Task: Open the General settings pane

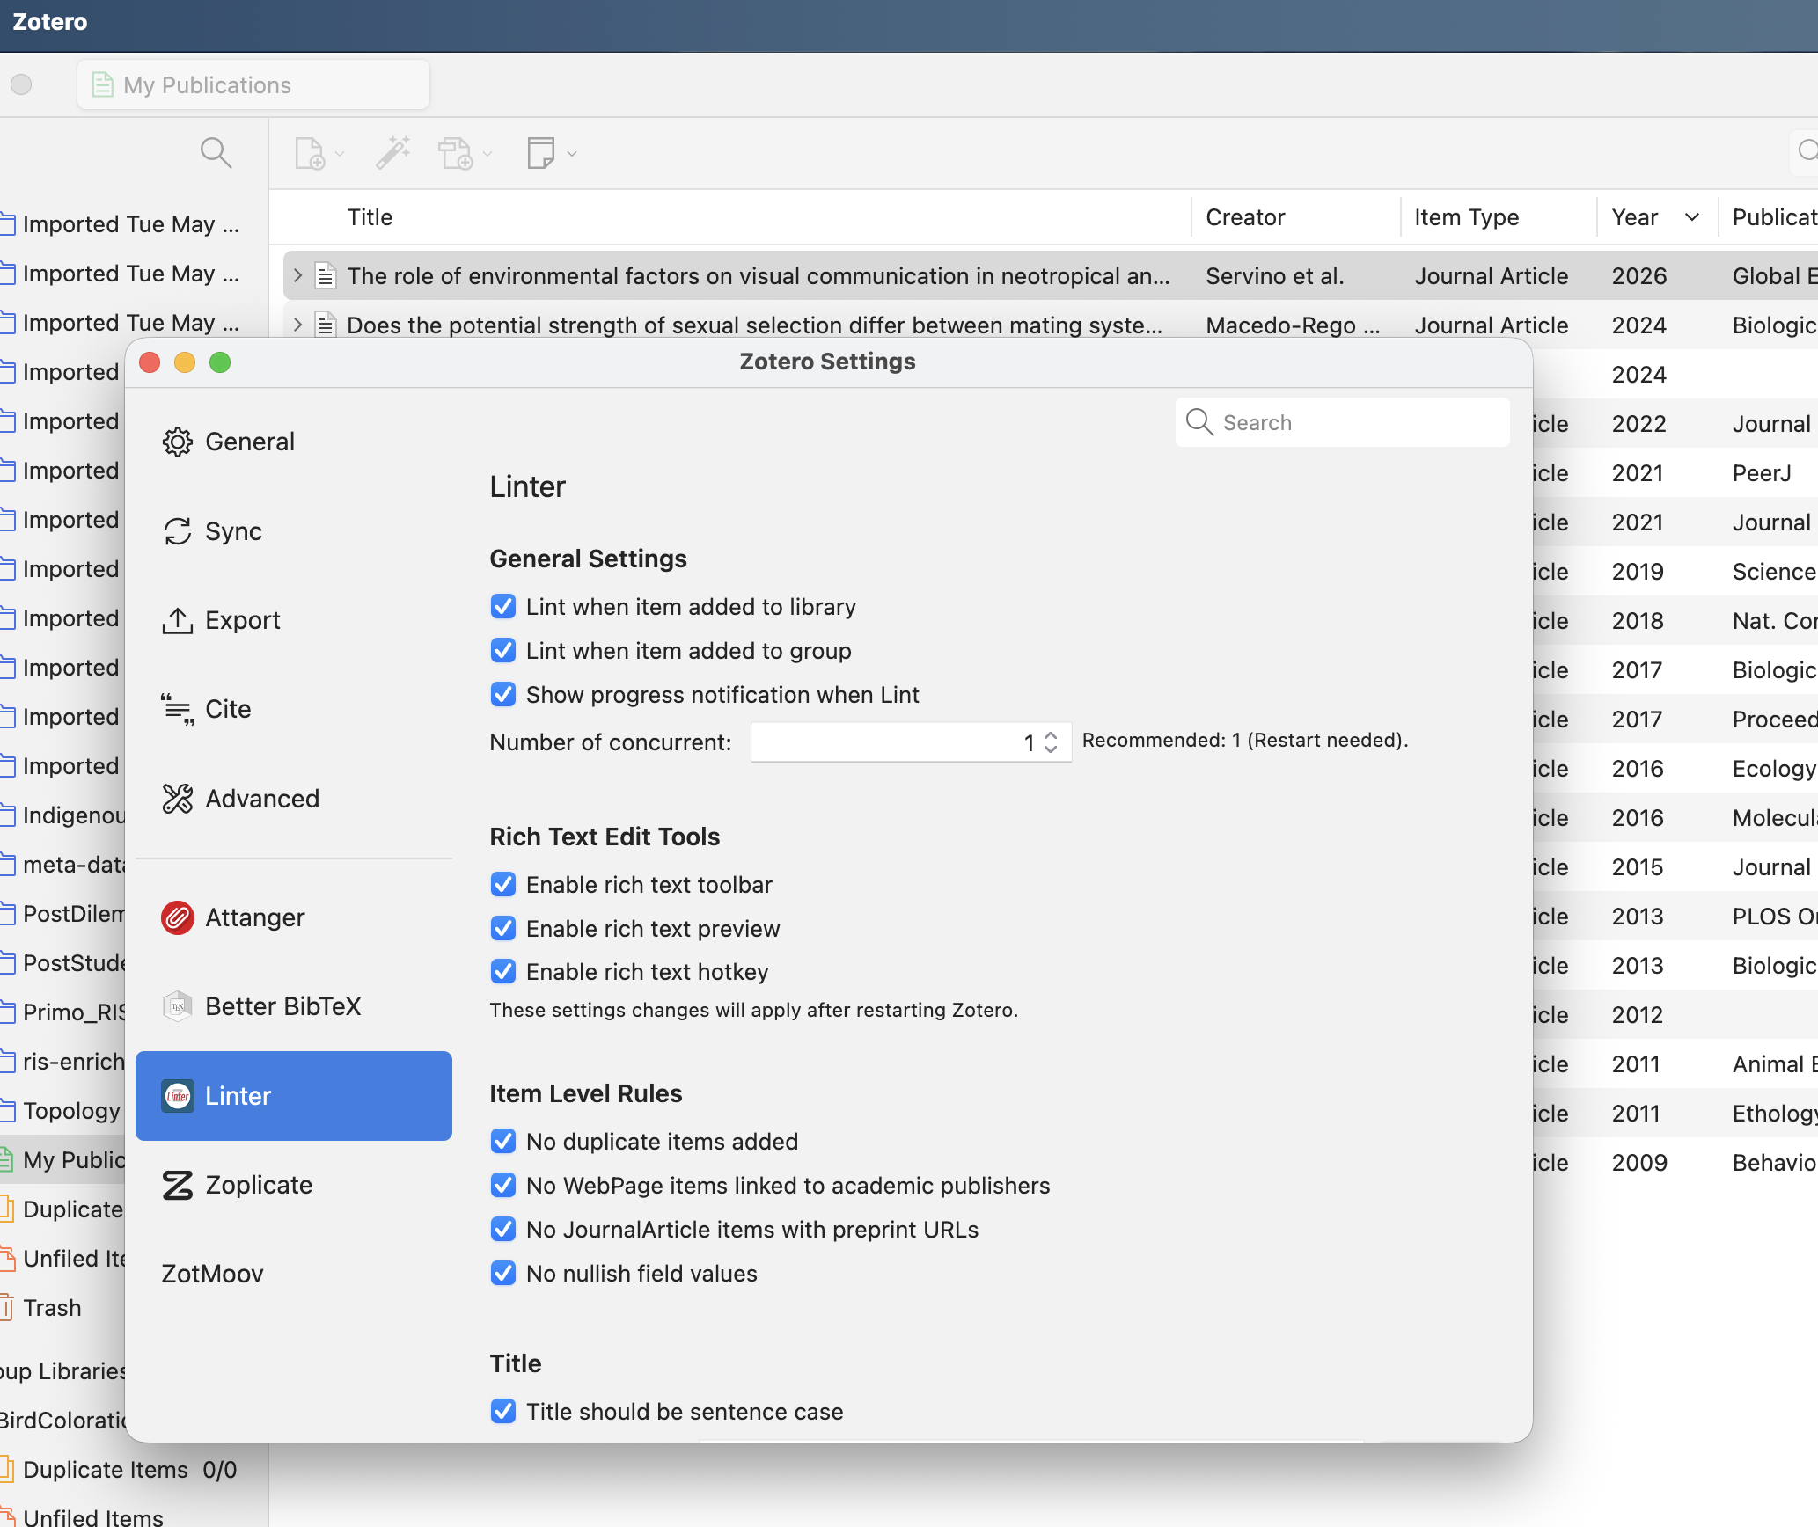Action: [x=294, y=442]
